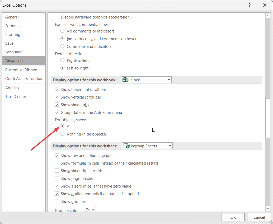Click the vertical scrollbar thumb

(x=268, y=118)
